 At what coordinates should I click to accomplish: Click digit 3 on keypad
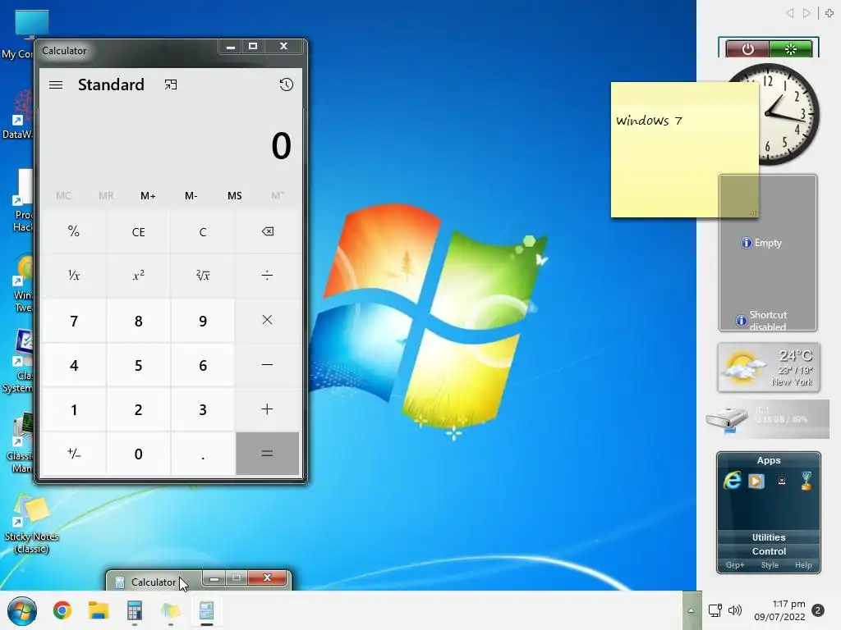[203, 409]
